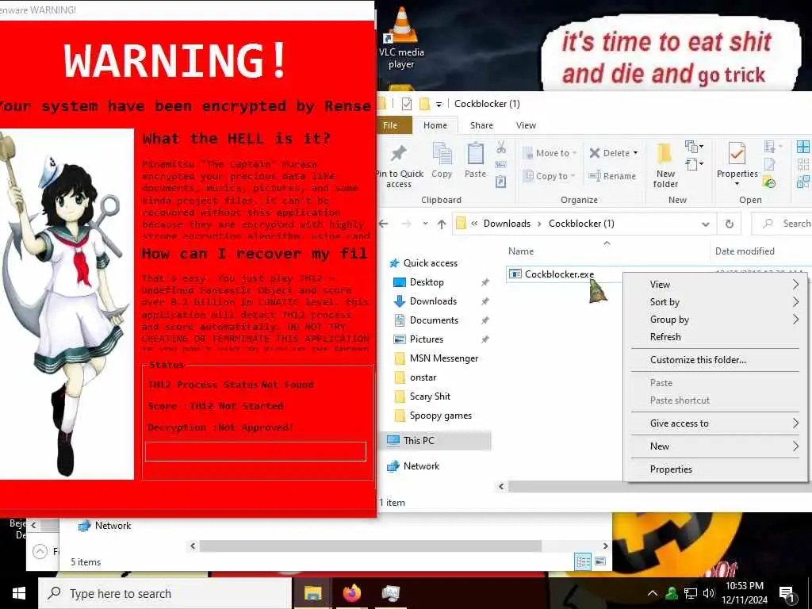Click the Forward navigation arrow in Explorer
812x609 pixels.
pyautogui.click(x=407, y=224)
